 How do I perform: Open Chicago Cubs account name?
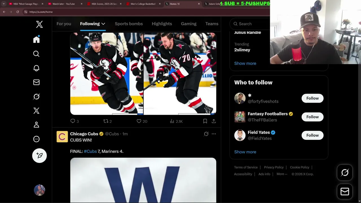tap(84, 134)
